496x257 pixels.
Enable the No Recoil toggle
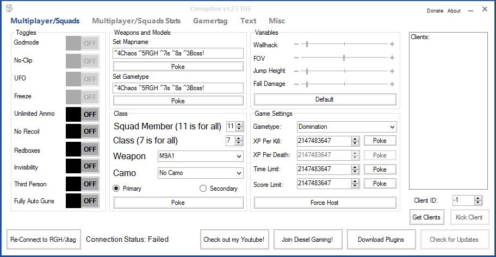82,131
